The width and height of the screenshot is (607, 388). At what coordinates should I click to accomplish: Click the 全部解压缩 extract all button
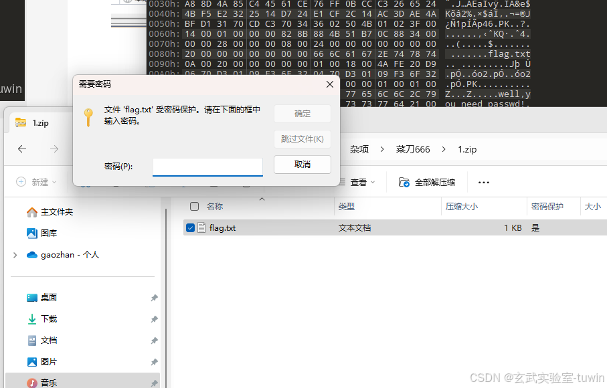[x=427, y=182]
